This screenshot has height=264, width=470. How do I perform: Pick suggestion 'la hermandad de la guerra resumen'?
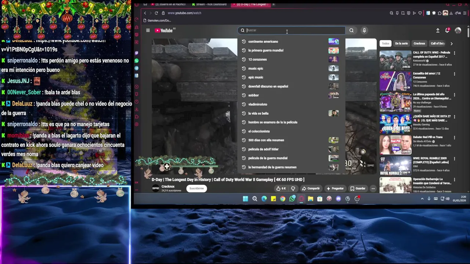[x=291, y=167]
